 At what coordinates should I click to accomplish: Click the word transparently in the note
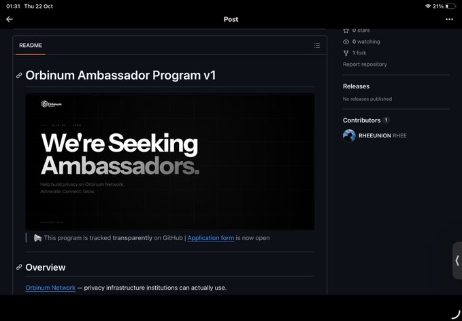click(x=132, y=238)
